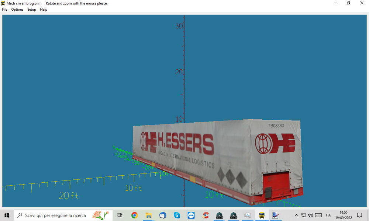Open the notification center icon
The height and width of the screenshot is (221, 369).
click(x=359, y=215)
